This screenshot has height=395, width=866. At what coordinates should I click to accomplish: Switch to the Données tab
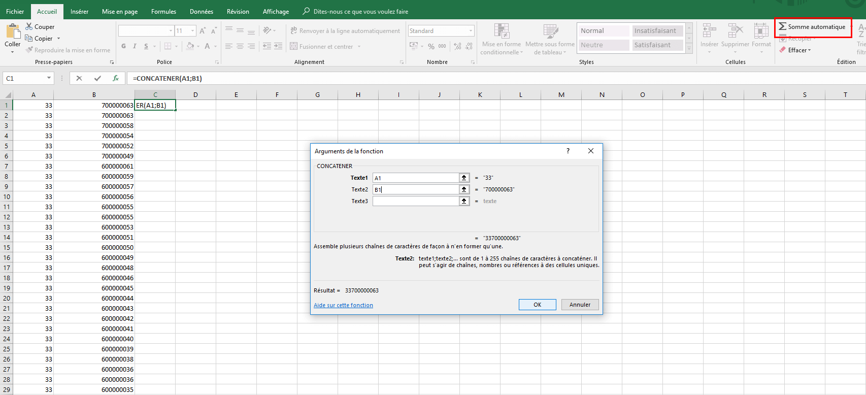tap(201, 11)
